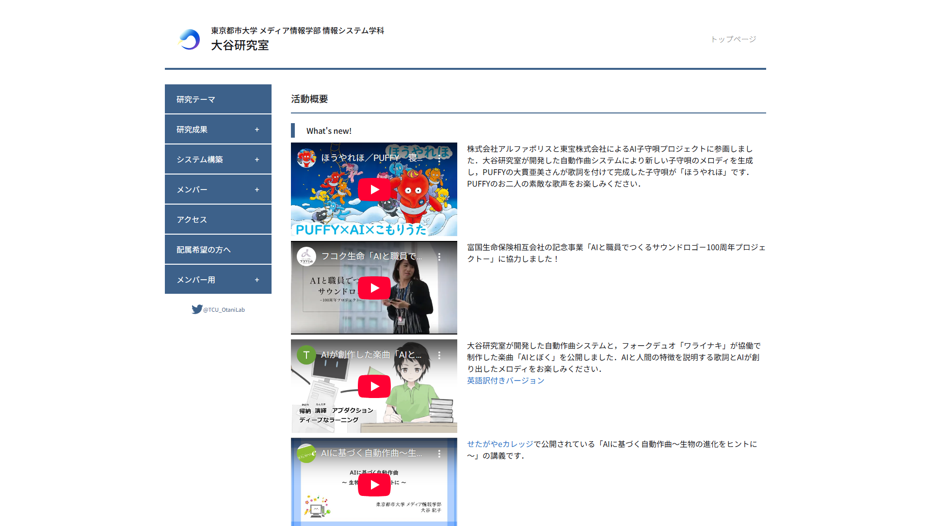Expand the メンバー用 submenu plus
This screenshot has height=526, width=931.
[x=257, y=280]
